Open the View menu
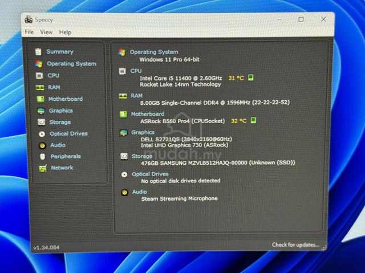The image size is (365, 273). coord(46,32)
